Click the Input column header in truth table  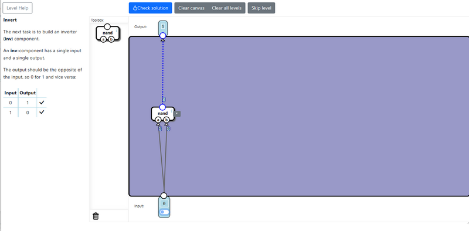pyautogui.click(x=11, y=93)
